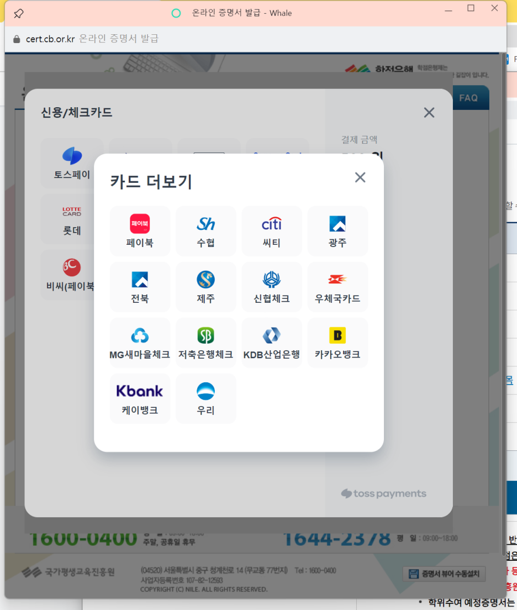Screen dimensions: 517x610
Task: Click the 증명서 뷰어 수동설치 button
Action: pyautogui.click(x=444, y=574)
